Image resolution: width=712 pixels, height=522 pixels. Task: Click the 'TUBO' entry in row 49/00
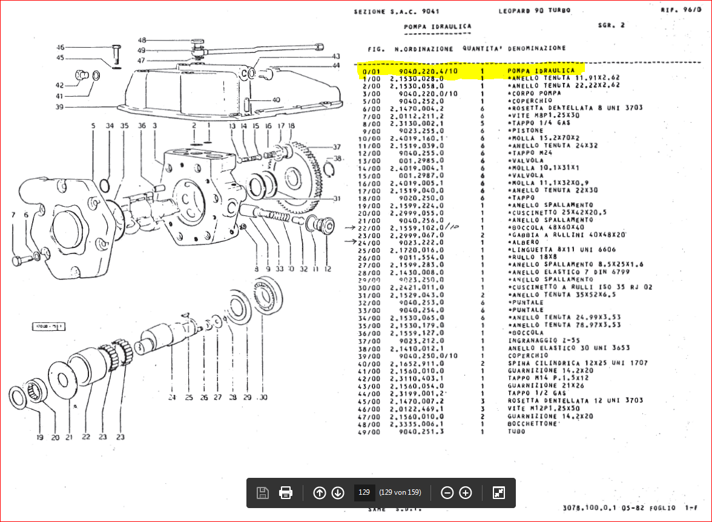pyautogui.click(x=516, y=431)
